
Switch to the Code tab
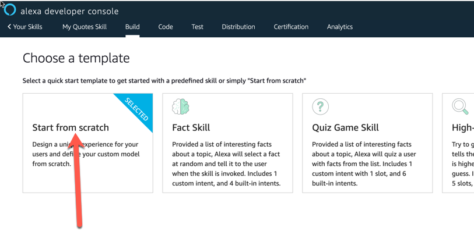coord(166,27)
